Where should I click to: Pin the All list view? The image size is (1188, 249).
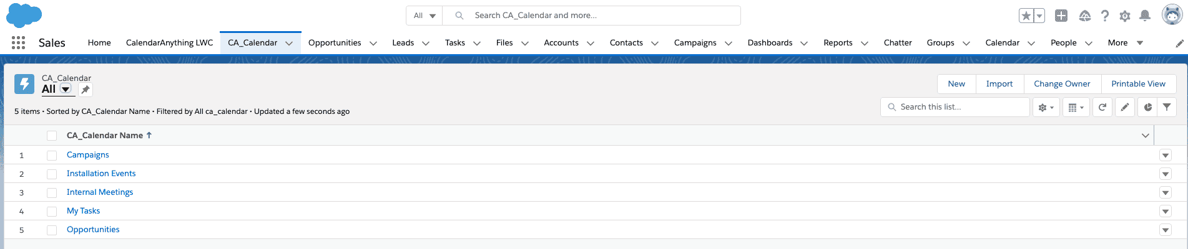(86, 90)
